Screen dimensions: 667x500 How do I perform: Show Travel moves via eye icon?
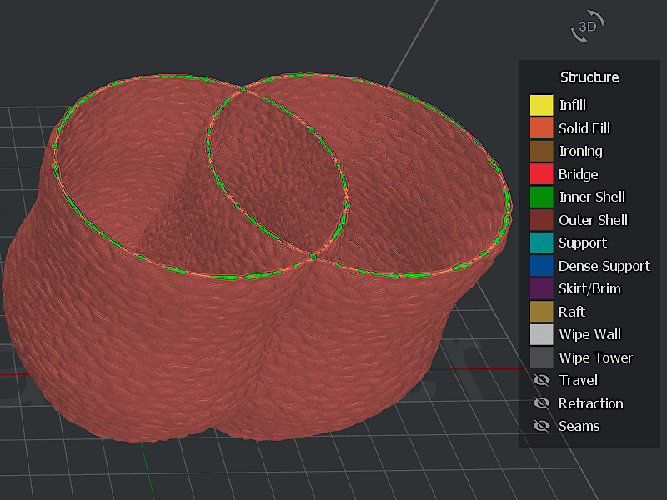click(x=541, y=380)
